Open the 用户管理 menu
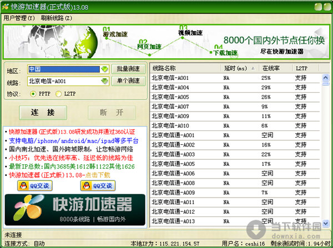The image size is (333, 248). [x=19, y=18]
